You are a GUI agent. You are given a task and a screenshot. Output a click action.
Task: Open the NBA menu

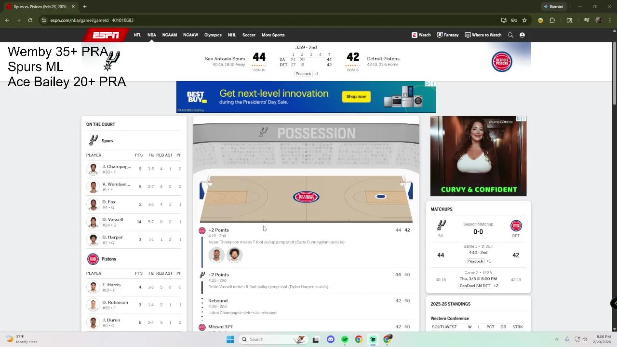point(151,35)
